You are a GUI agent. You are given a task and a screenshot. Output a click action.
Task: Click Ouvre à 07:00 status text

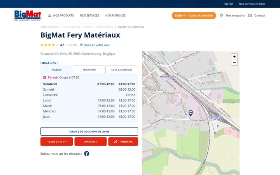click(x=69, y=77)
